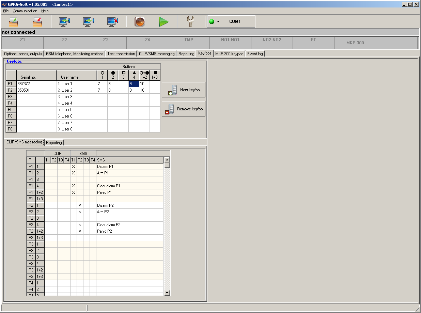Open the Communication menu
The height and width of the screenshot is (313, 421).
[x=25, y=11]
